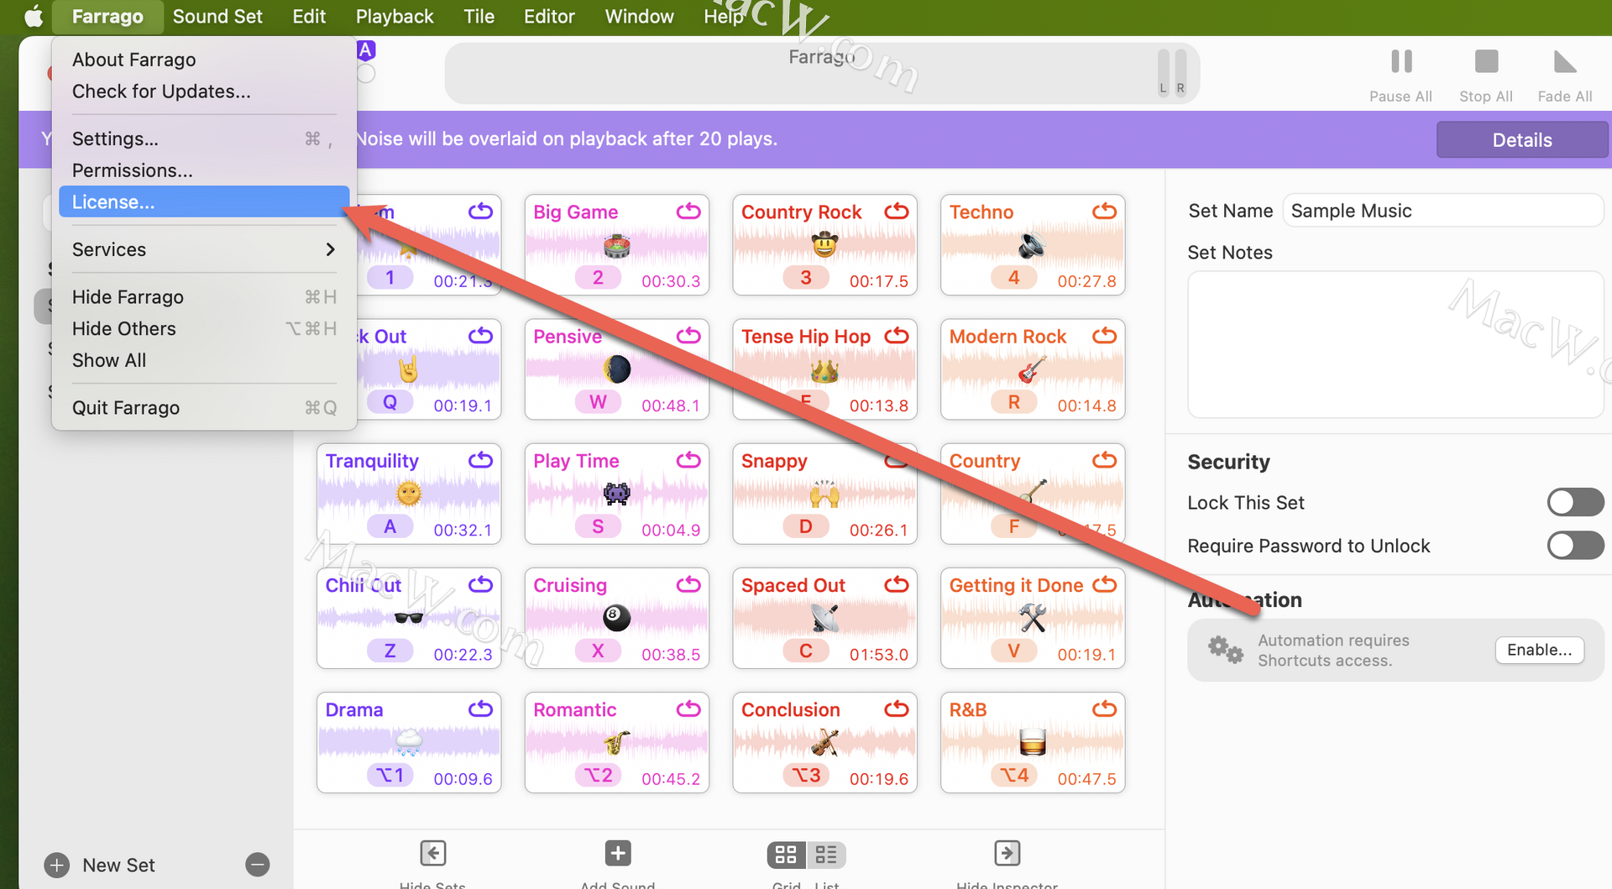The image size is (1612, 889).
Task: Click the Details button in banner
Action: [1521, 140]
